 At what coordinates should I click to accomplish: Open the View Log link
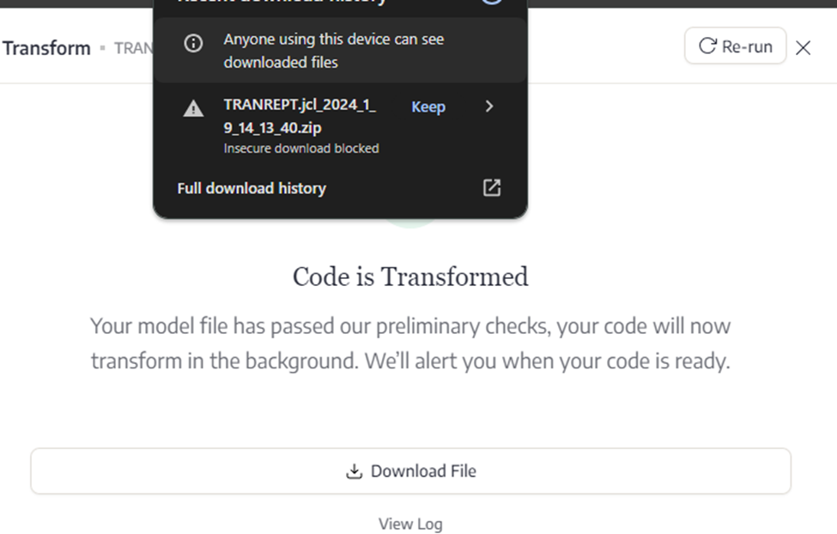(x=410, y=524)
